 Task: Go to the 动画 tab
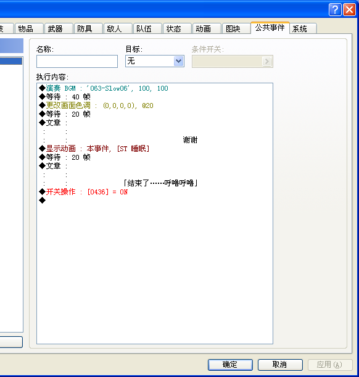click(207, 28)
